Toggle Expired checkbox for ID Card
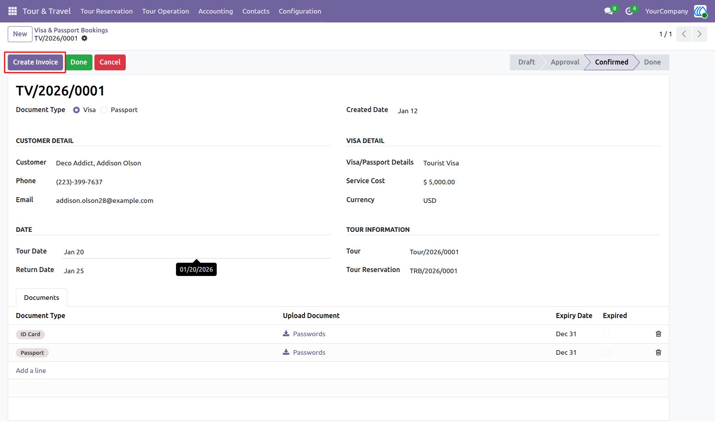This screenshot has width=715, height=422. pos(606,334)
